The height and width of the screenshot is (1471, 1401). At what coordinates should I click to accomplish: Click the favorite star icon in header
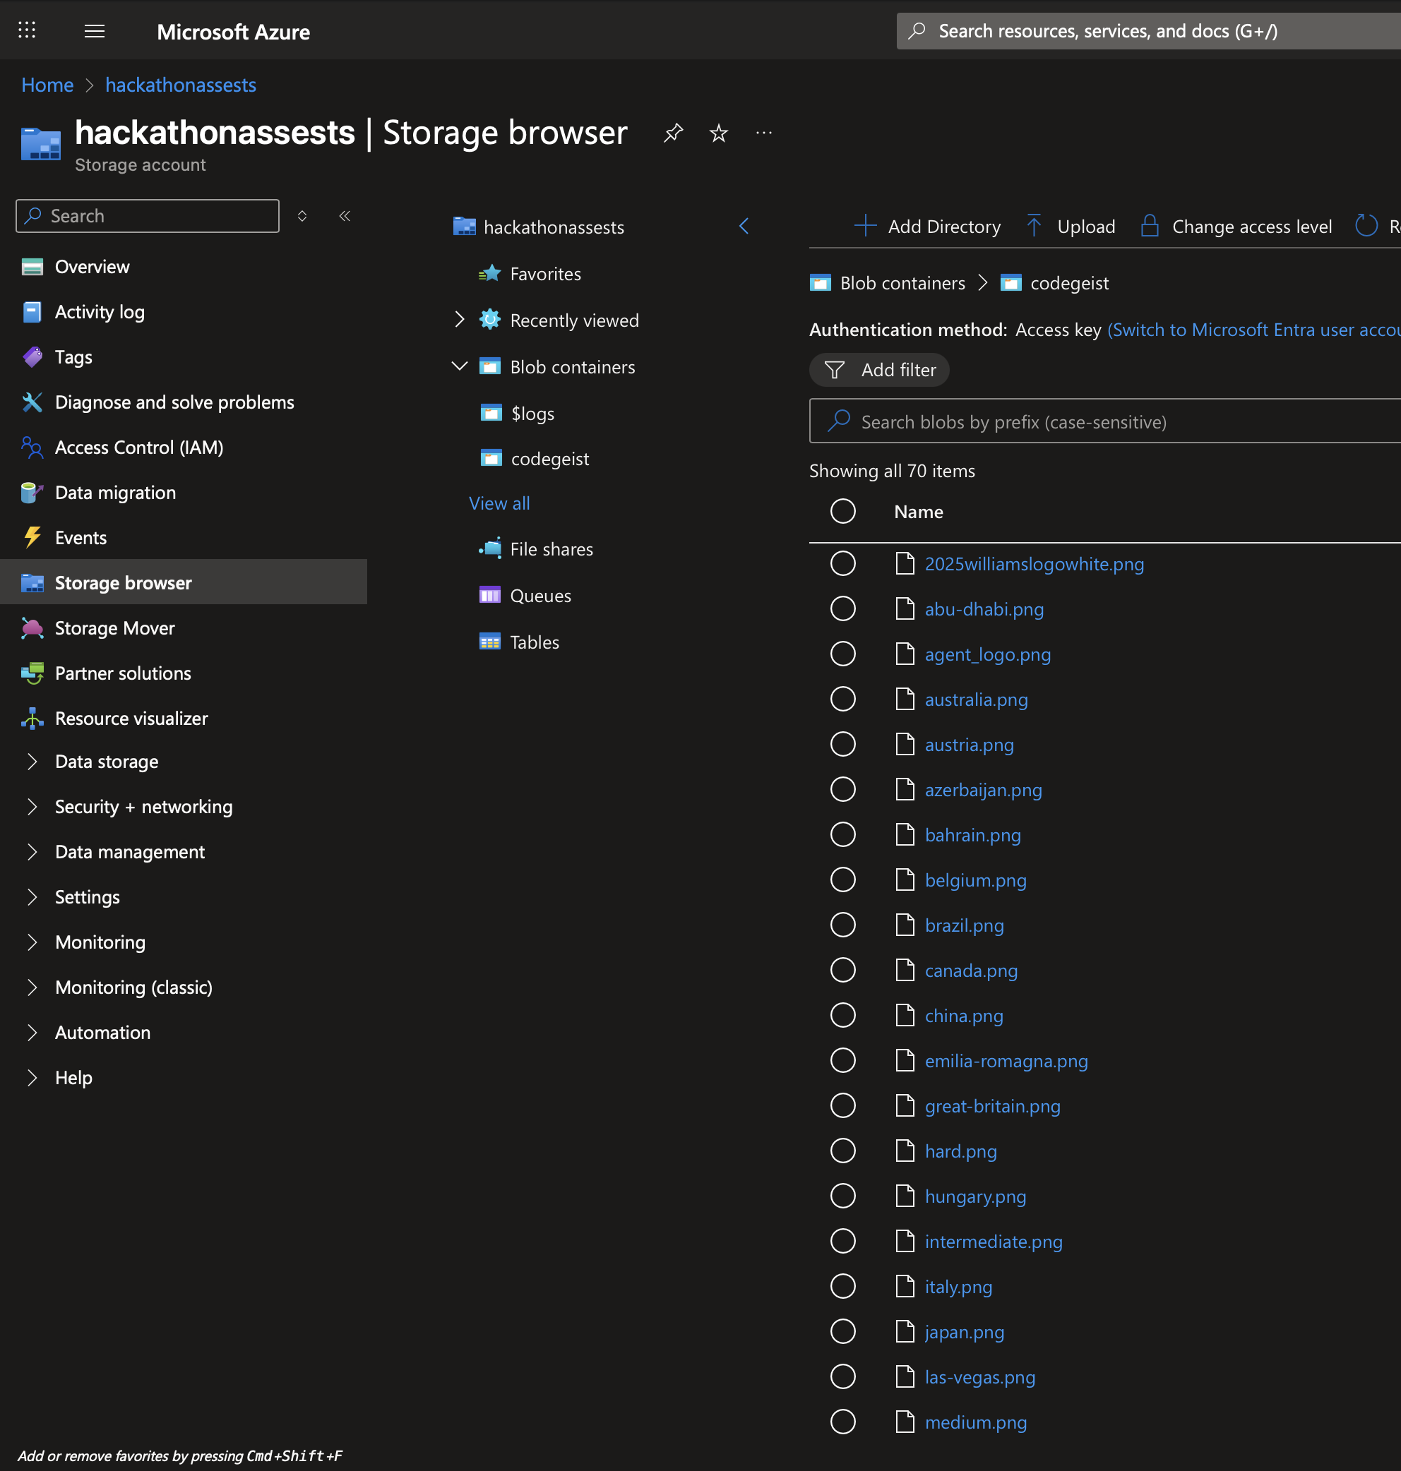coord(718,133)
